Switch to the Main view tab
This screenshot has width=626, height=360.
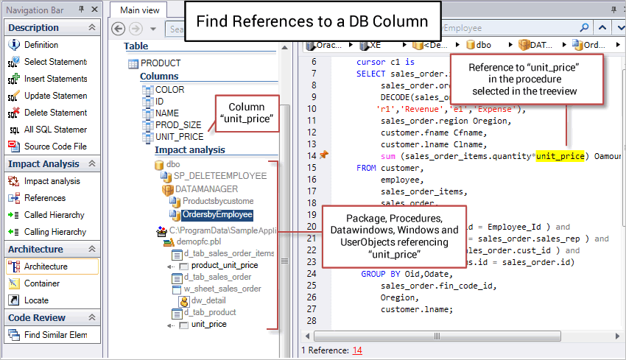pyautogui.click(x=139, y=10)
